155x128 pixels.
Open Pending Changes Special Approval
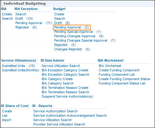coord(81,40)
